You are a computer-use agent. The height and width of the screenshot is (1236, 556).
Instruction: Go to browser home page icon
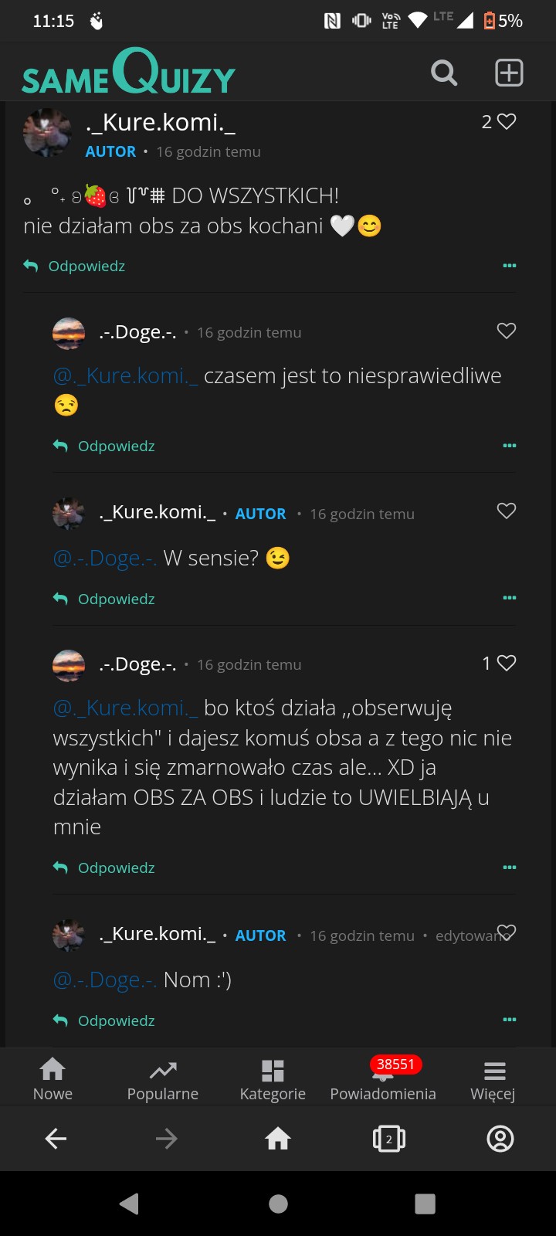point(278,1139)
